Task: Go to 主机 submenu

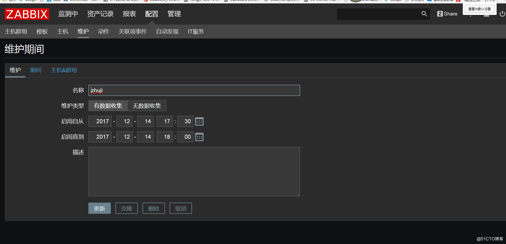Action: point(63,32)
